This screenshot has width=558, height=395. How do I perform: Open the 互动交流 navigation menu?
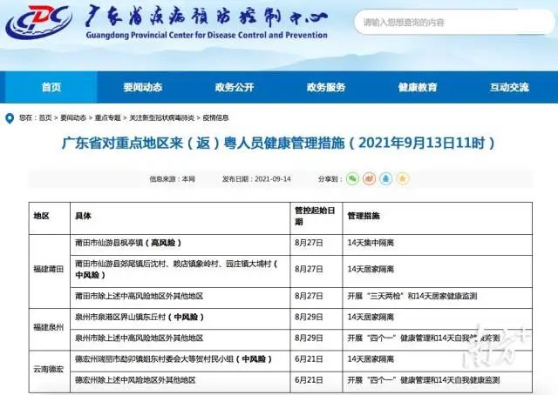509,87
